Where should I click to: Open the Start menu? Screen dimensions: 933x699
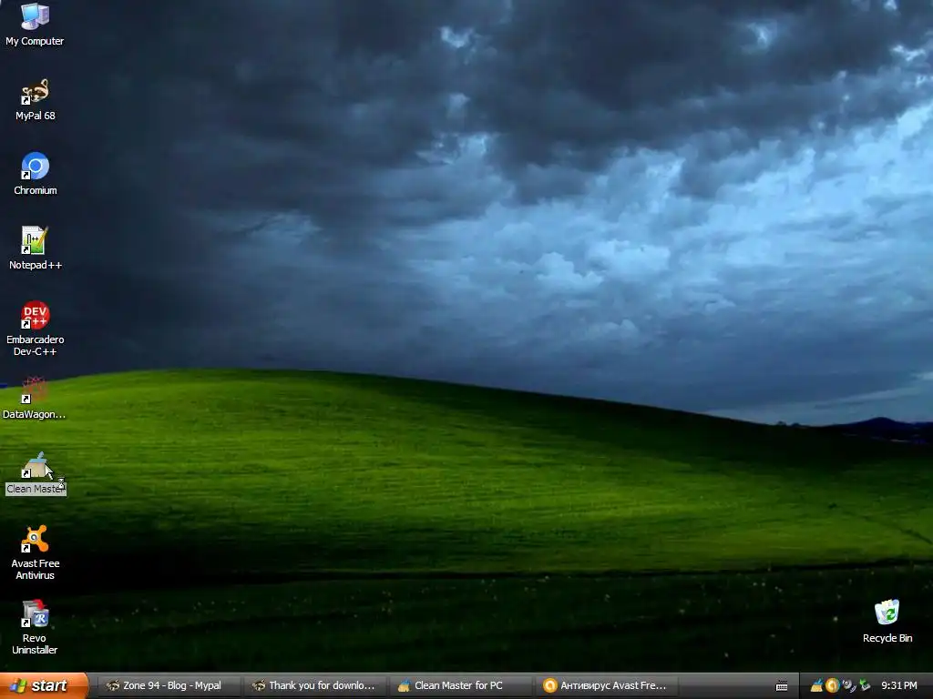(x=44, y=685)
